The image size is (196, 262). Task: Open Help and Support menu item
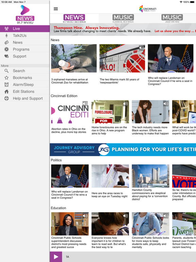(x=24, y=98)
